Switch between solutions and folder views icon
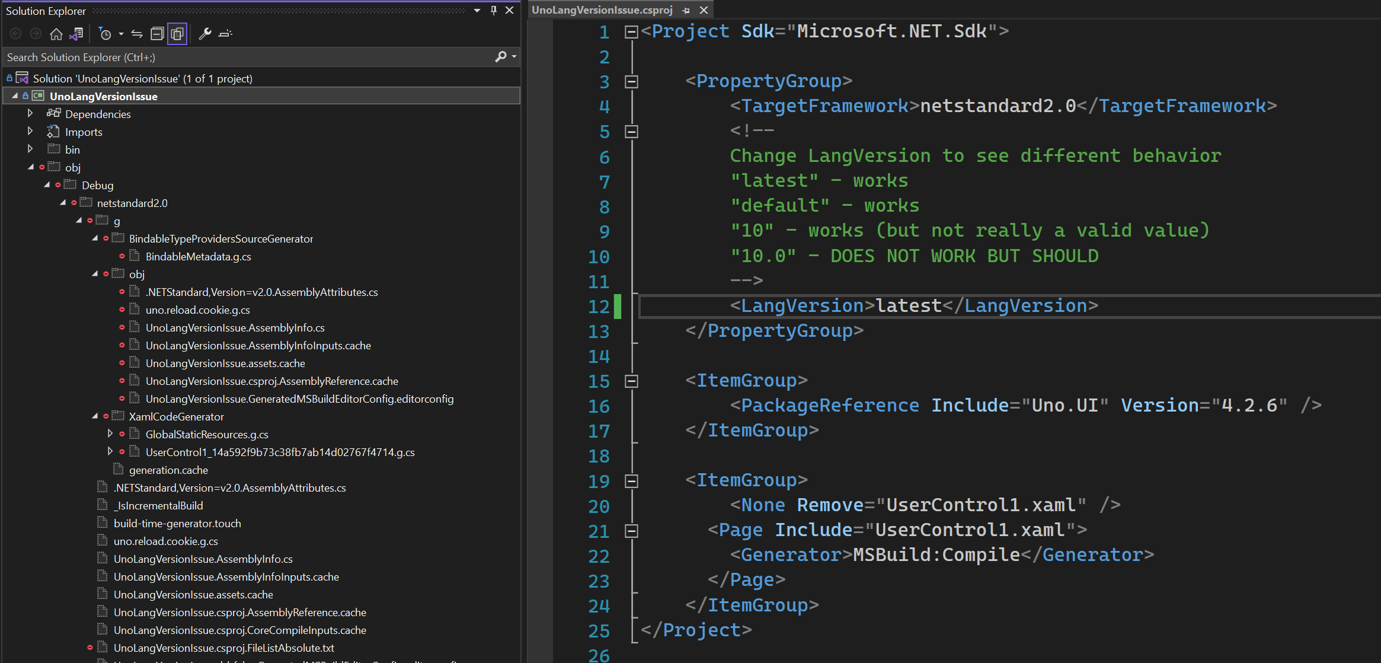Screen dimensions: 1381x663 76,34
